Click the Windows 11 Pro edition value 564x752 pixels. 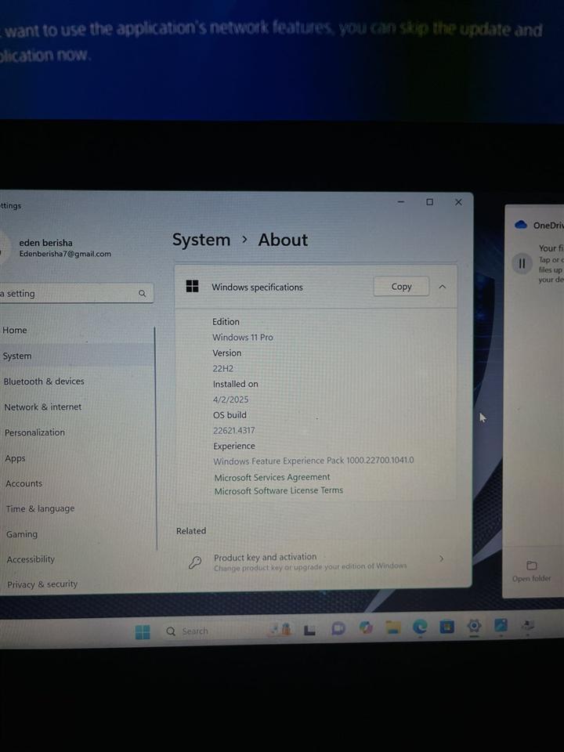pos(243,337)
